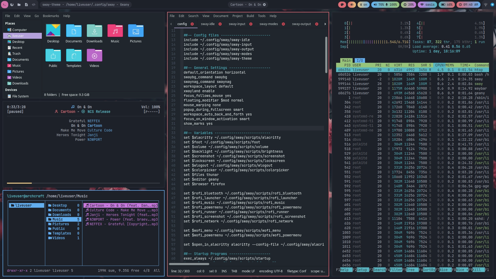The height and width of the screenshot is (279, 496).
Task: Click the left arrow in Geany's tab bar
Action: click(171, 24)
